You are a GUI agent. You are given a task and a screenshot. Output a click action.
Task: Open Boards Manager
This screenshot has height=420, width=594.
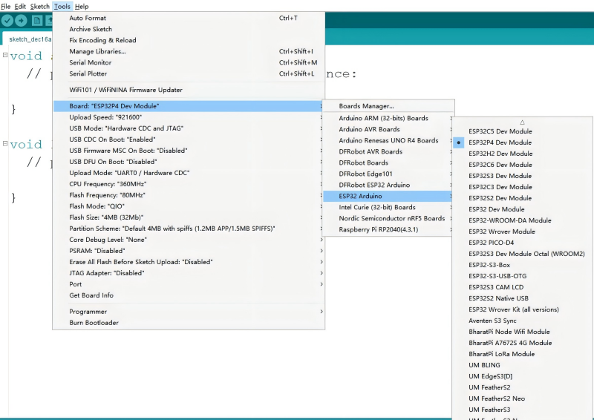tap(366, 106)
